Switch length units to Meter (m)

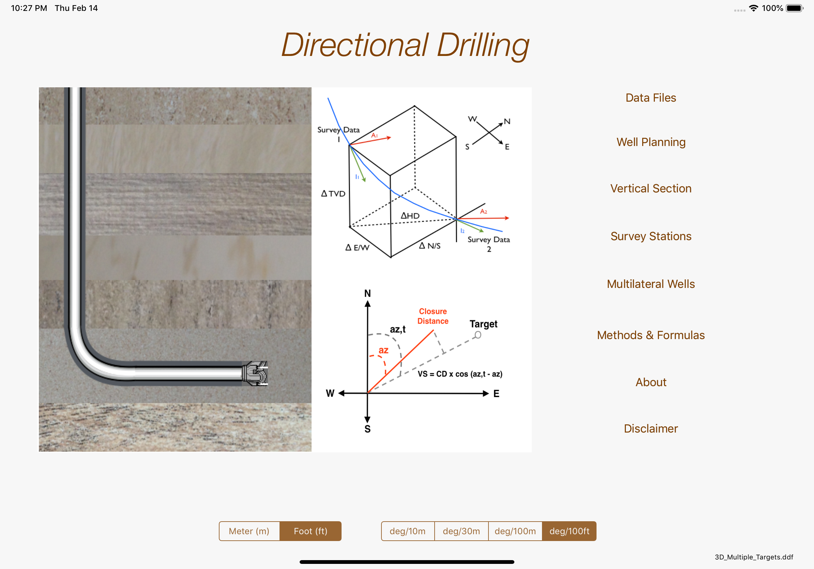[x=249, y=531]
